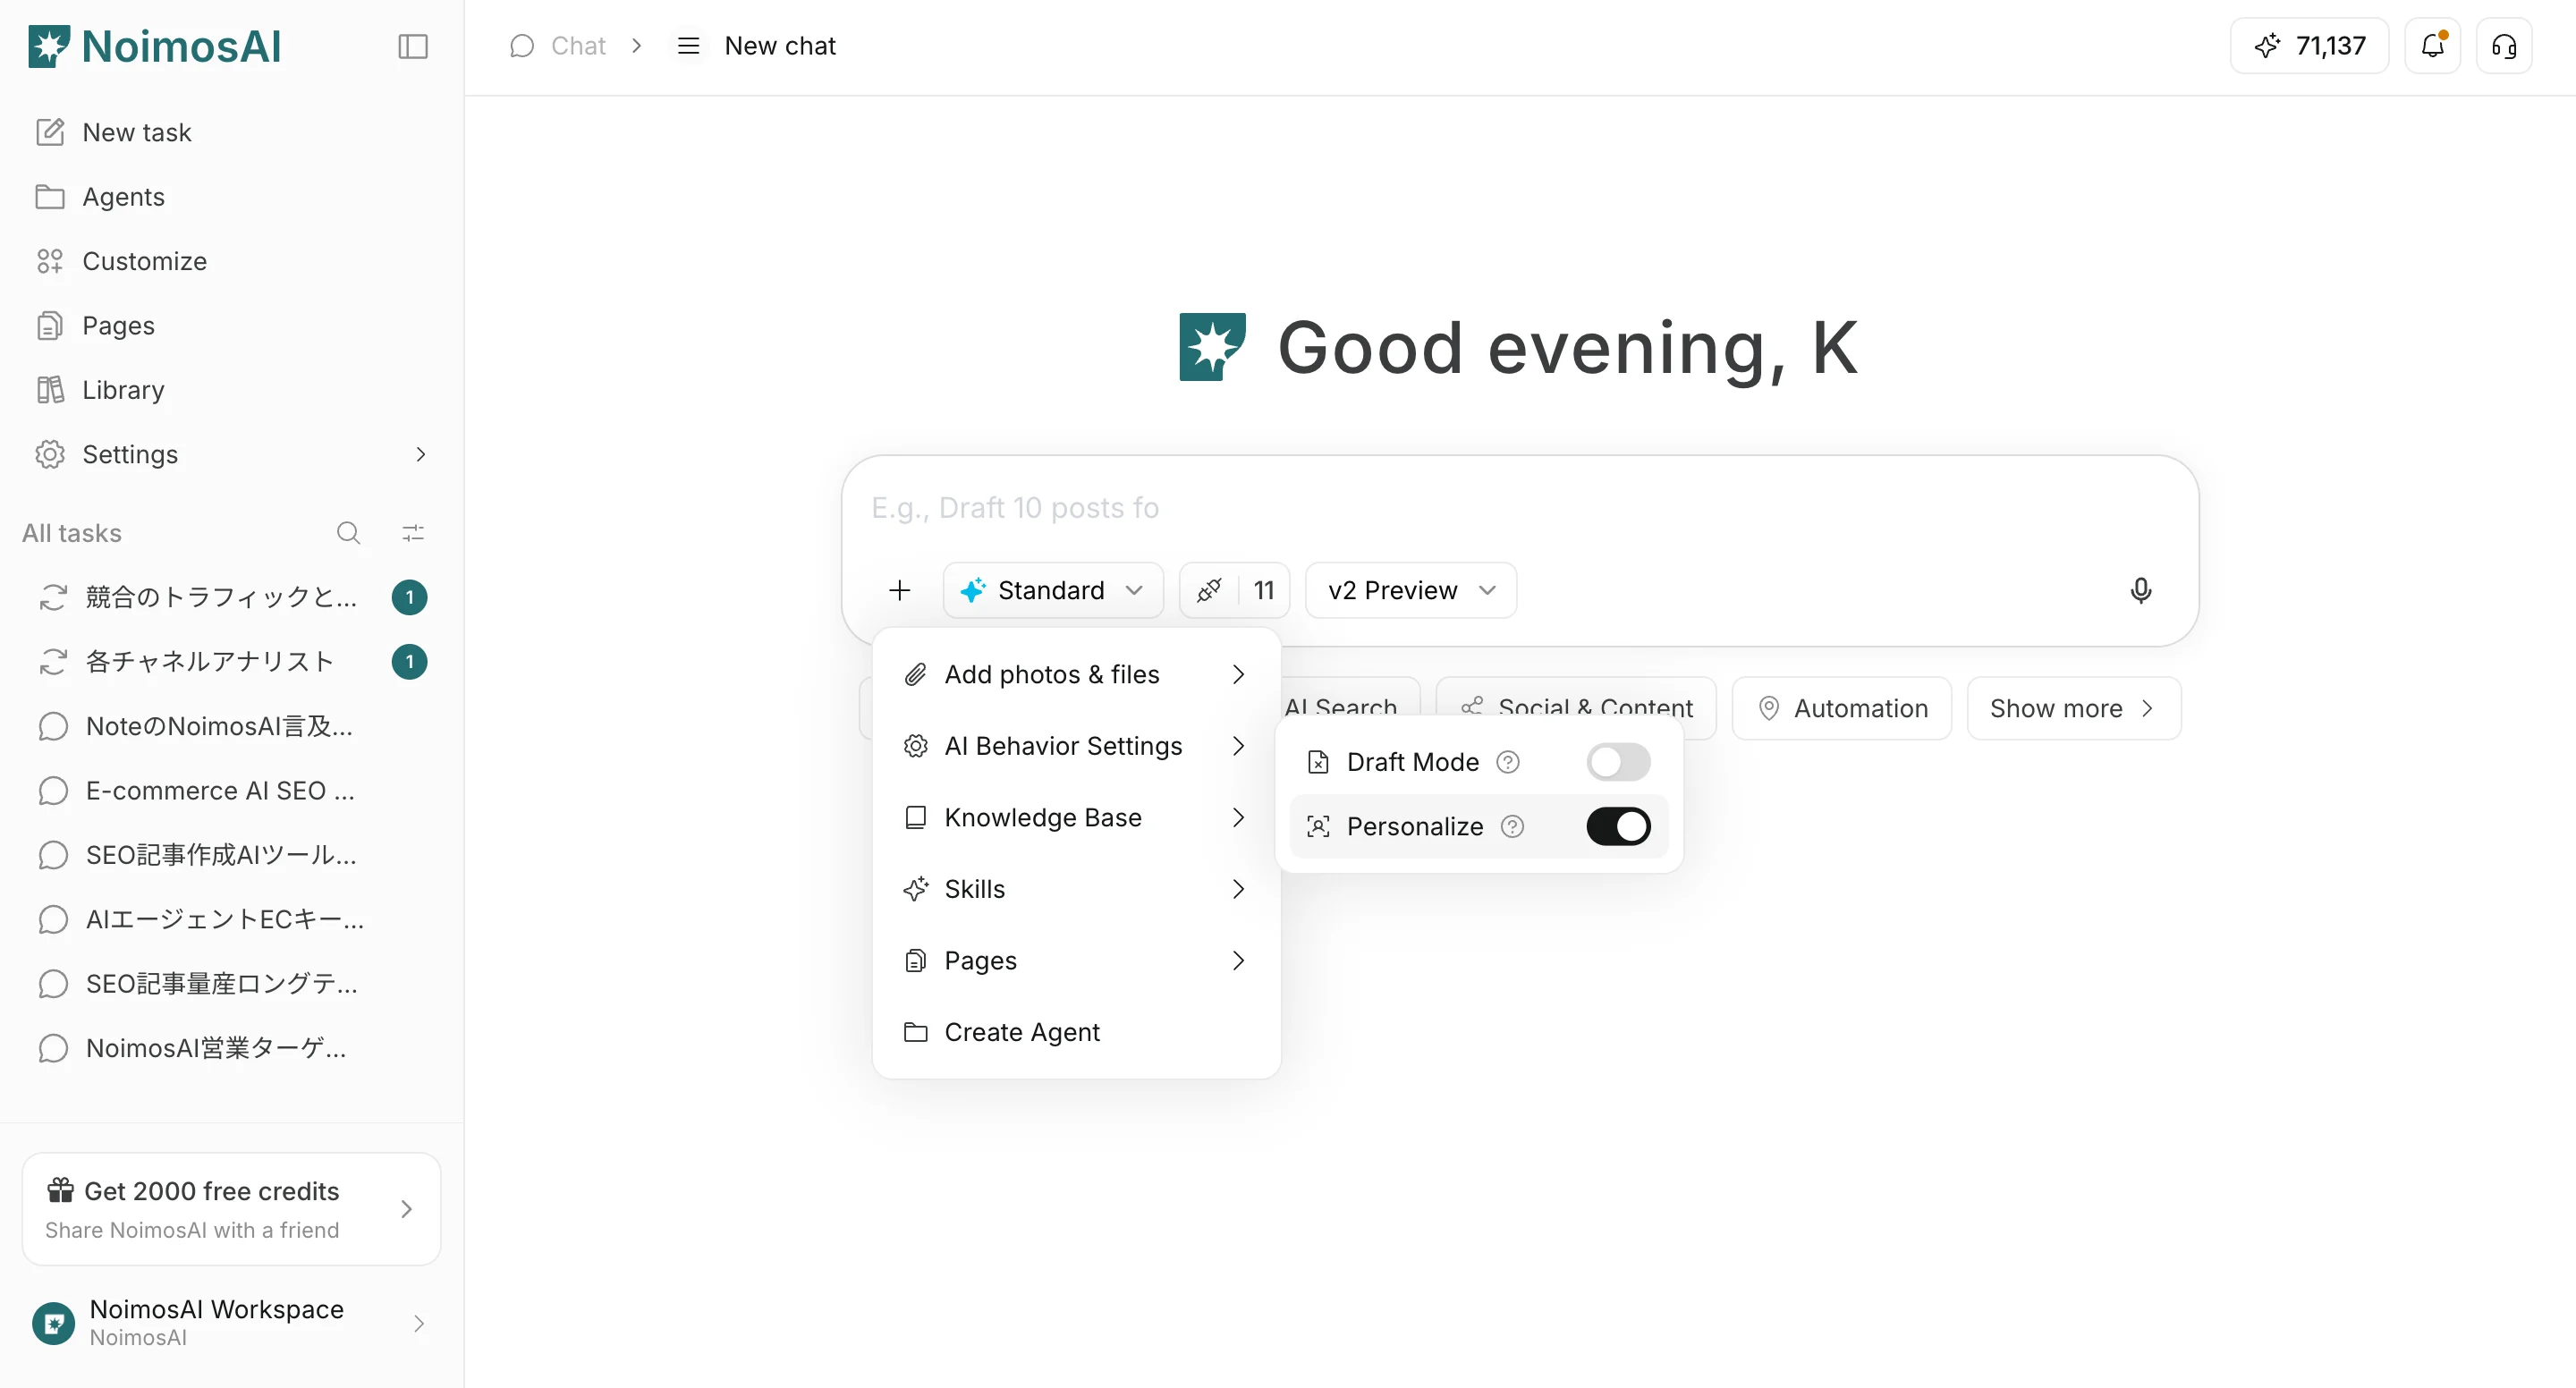Start voice input with the microphone icon
The image size is (2576, 1388).
pos(2140,590)
